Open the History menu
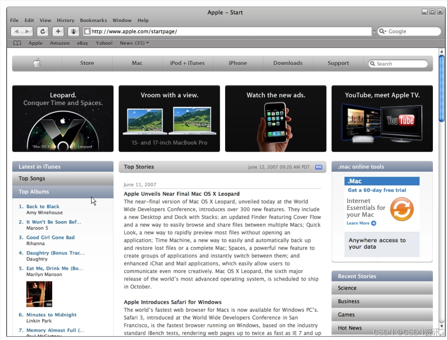Image resolution: width=447 pixels, height=340 pixels. [x=66, y=20]
